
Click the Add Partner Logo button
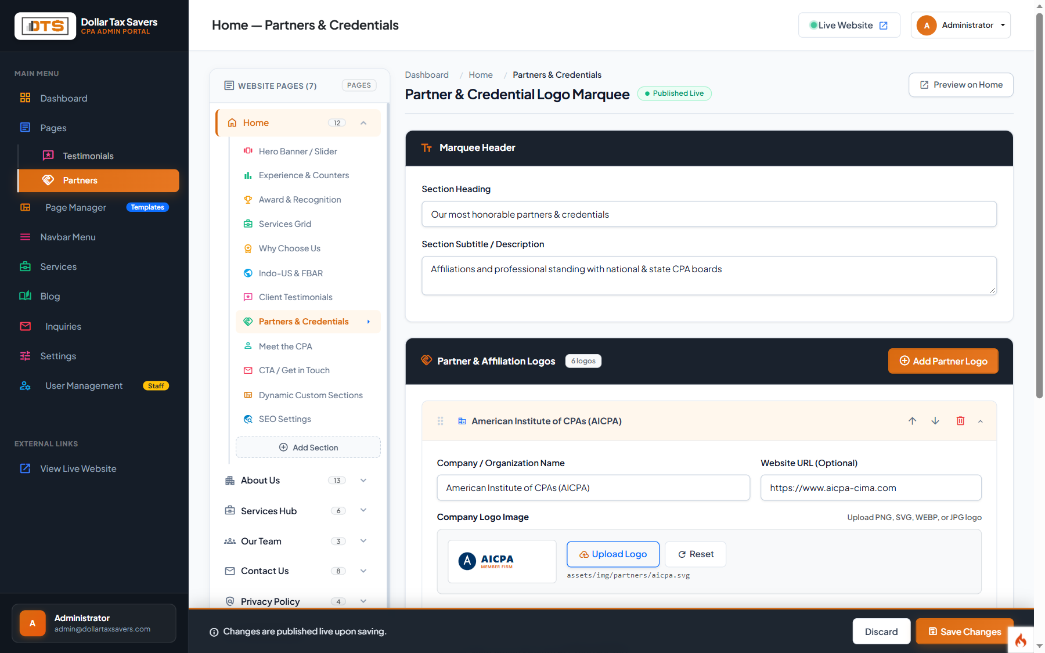(943, 361)
